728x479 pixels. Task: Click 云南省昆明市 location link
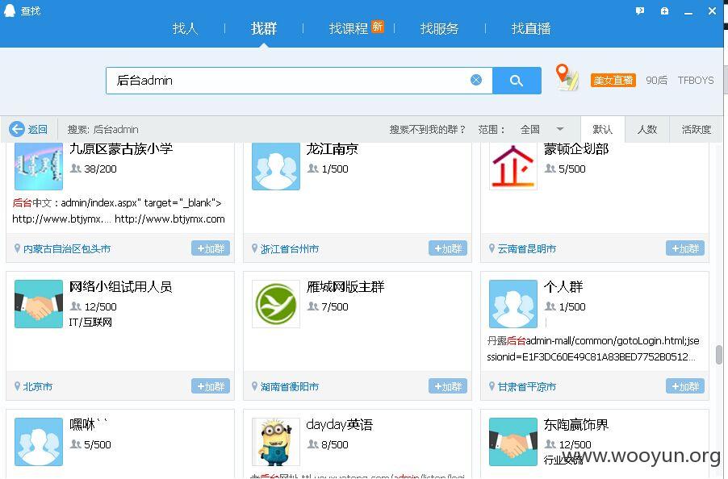[526, 249]
